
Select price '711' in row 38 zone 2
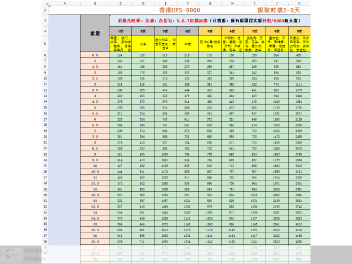143,241
